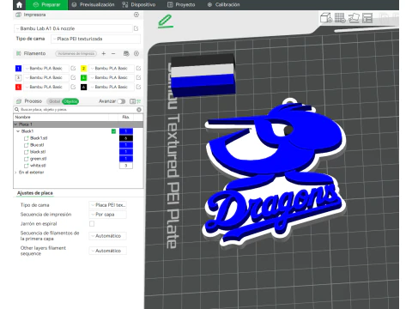Edit filament 2 preset
The image size is (412, 309).
pyautogui.click(x=138, y=69)
